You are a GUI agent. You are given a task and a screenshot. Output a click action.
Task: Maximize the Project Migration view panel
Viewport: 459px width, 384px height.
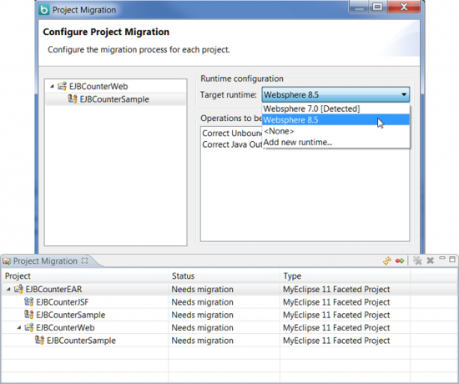pyautogui.click(x=452, y=260)
